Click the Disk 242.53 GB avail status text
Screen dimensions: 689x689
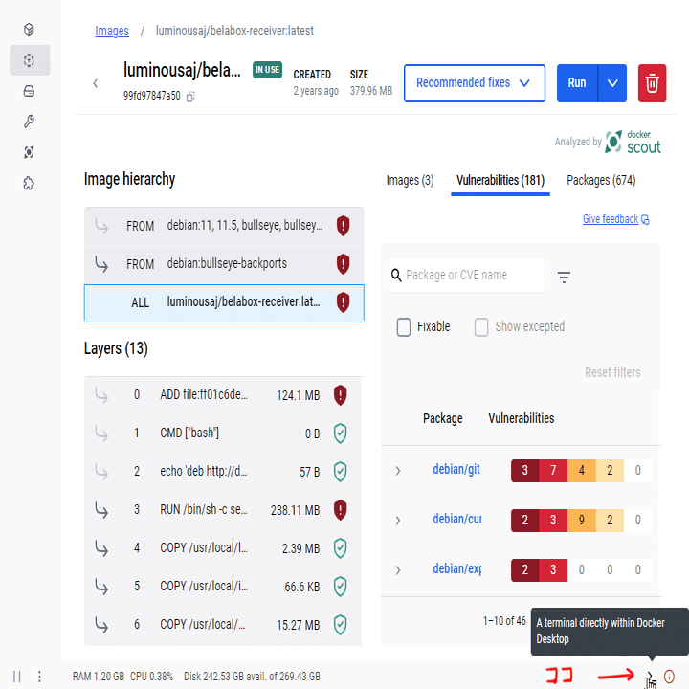pos(252,677)
